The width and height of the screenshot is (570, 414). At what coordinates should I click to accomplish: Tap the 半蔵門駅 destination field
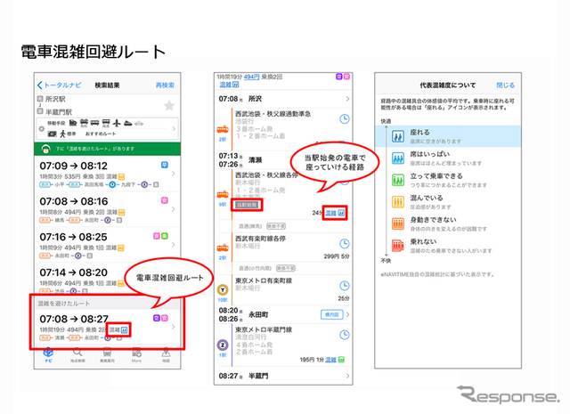pos(58,111)
